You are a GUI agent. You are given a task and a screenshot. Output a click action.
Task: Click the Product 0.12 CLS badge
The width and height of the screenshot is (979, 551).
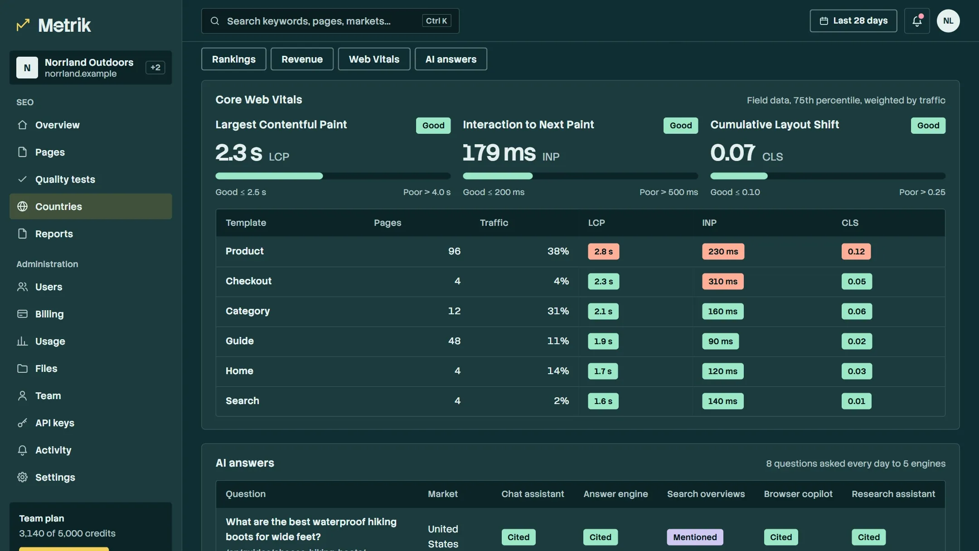(856, 251)
